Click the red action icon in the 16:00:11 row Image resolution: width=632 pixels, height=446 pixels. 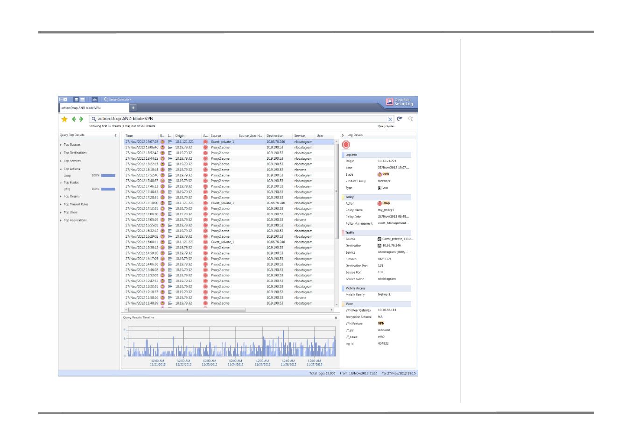tap(205, 242)
